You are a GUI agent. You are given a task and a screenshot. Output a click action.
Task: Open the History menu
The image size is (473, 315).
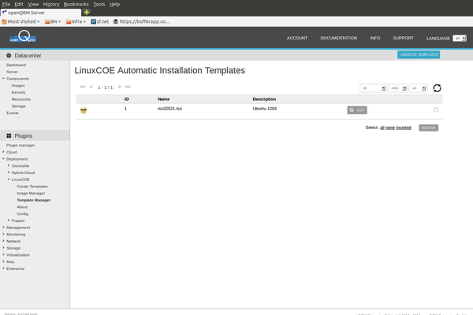point(51,4)
